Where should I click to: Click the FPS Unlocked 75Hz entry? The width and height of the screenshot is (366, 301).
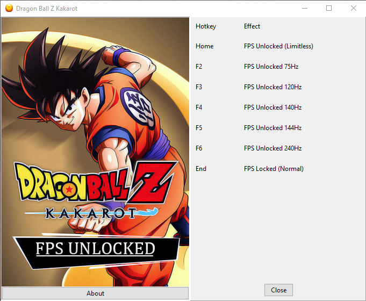click(271, 67)
